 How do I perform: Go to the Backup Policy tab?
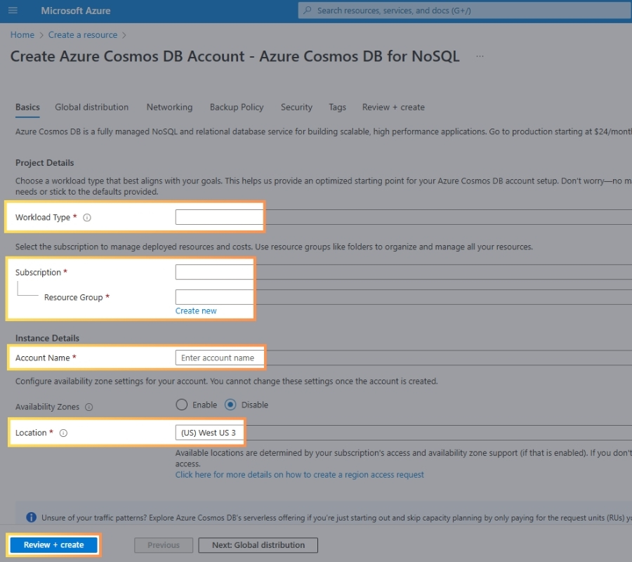[237, 107]
